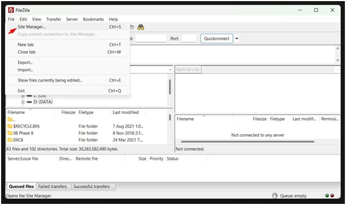Sort remote list by Filename column

click(203, 119)
